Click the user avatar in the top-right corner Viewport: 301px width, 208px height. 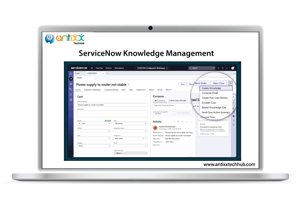click(x=232, y=68)
